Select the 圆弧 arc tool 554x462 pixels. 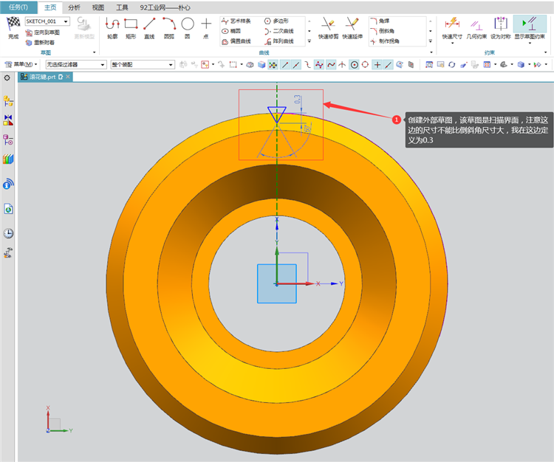point(169,28)
